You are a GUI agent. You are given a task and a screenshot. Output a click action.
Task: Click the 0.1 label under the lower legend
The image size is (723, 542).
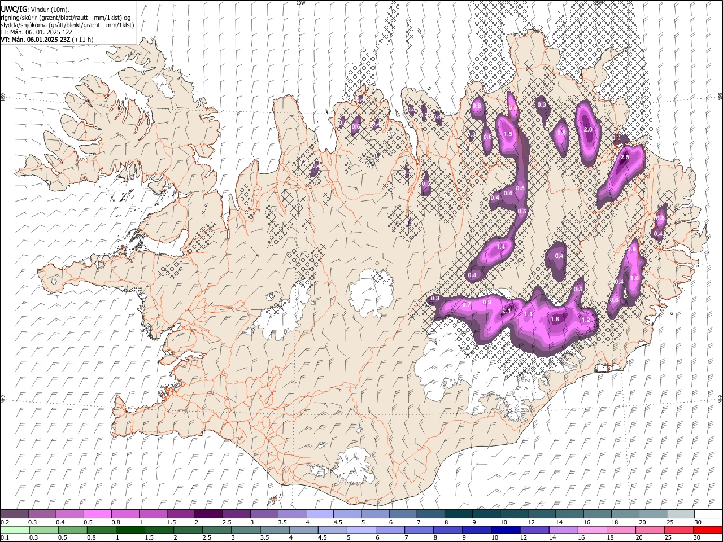tap(5, 537)
